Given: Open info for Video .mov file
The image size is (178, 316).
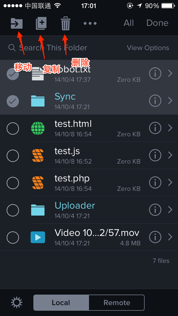Looking at the screenshot, I should (x=155, y=237).
